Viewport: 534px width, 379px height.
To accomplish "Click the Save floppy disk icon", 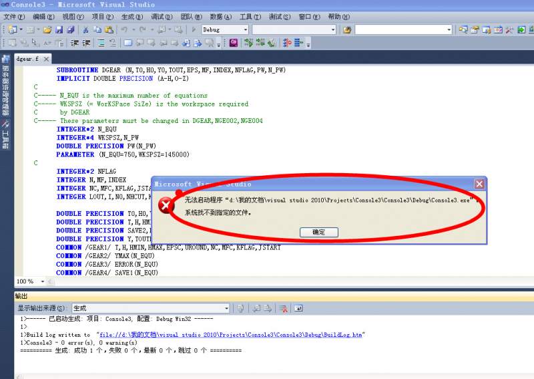I will pyautogui.click(x=59, y=29).
